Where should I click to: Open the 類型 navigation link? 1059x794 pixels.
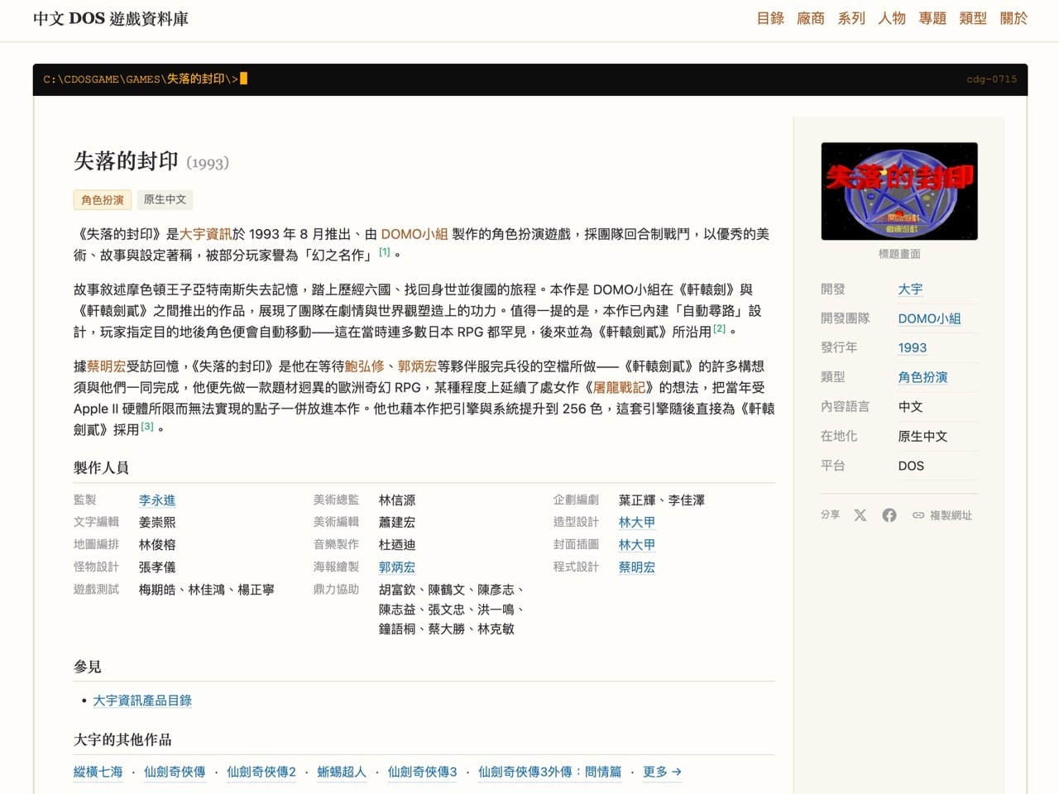(973, 18)
